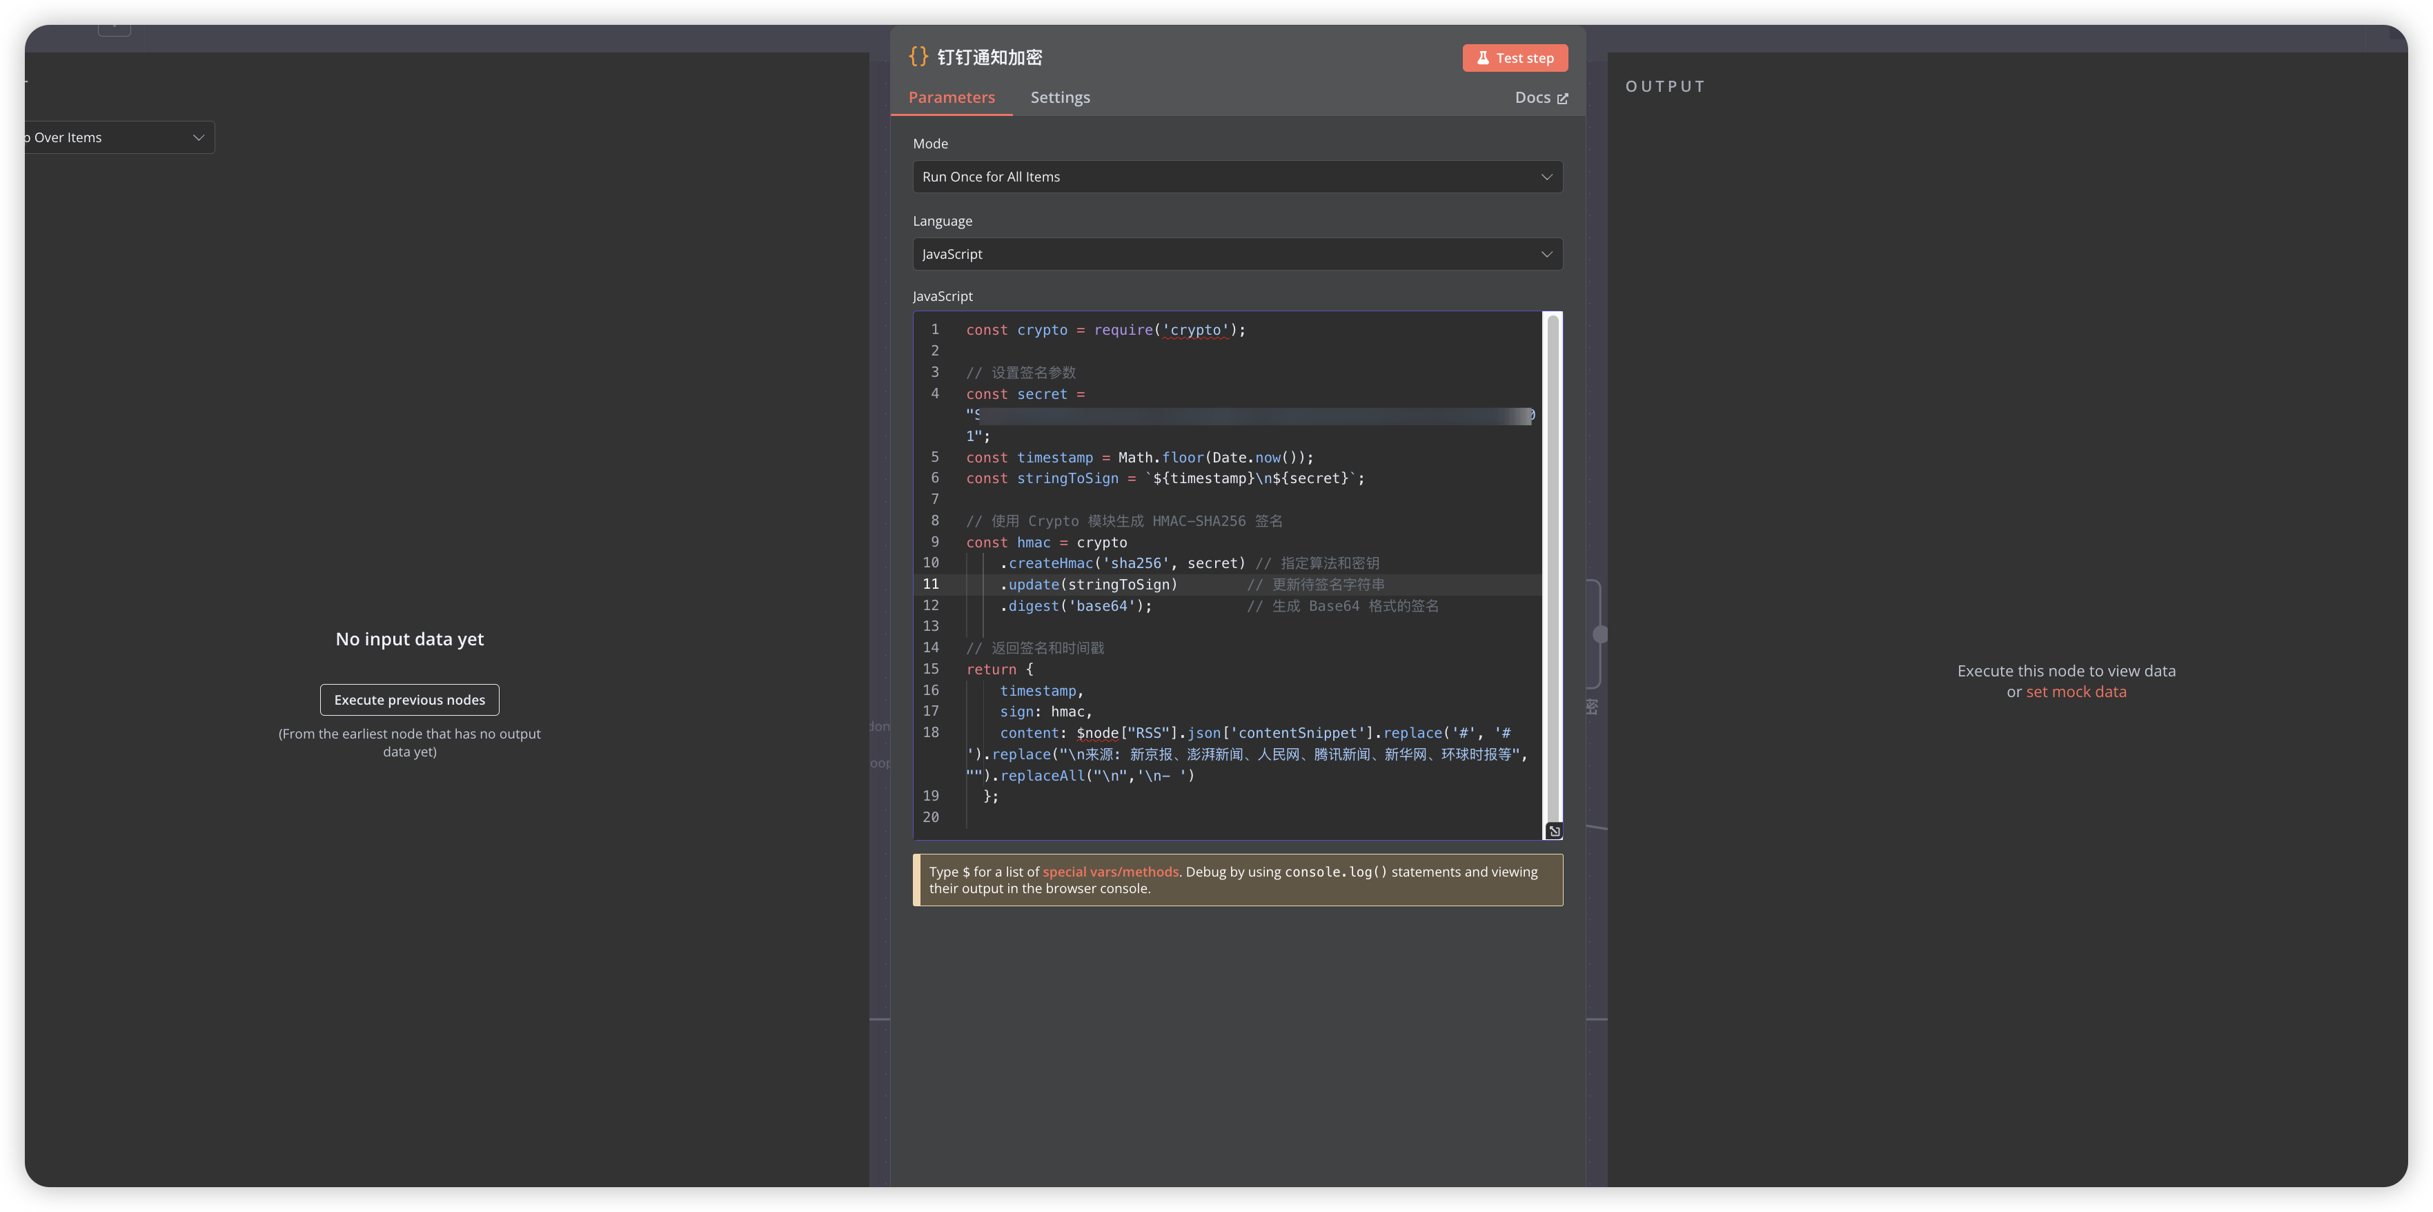This screenshot has height=1212, width=2433.
Task: Click the const secret = line
Action: pos(1025,394)
